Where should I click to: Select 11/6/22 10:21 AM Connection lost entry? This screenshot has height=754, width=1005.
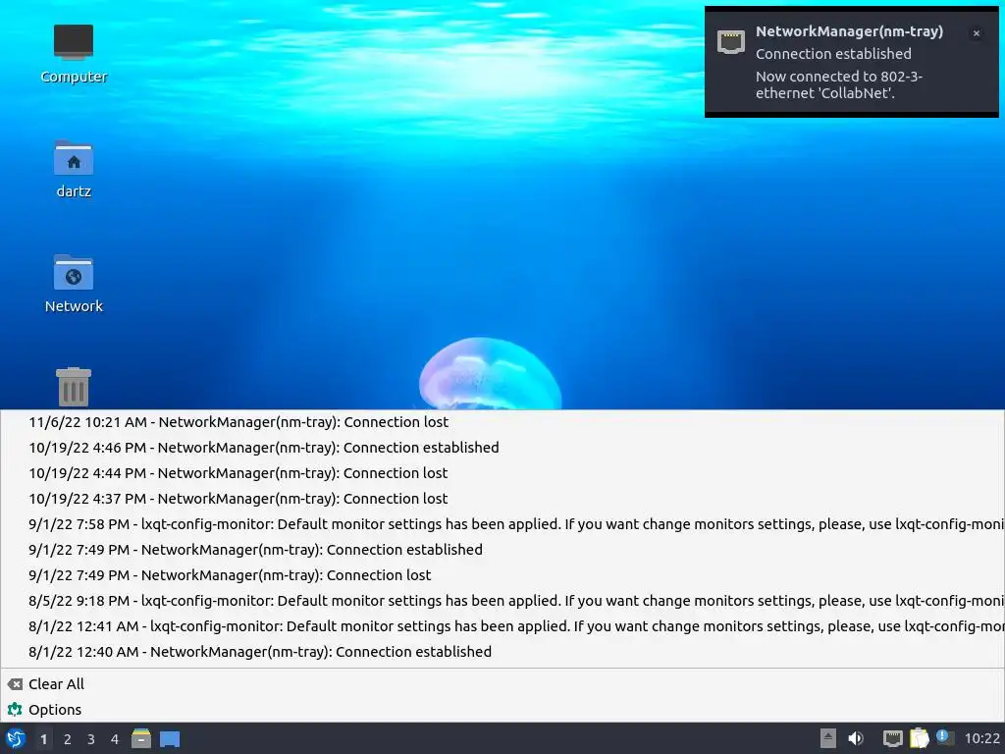point(502,422)
